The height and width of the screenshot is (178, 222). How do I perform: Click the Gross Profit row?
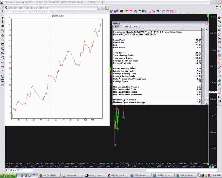(x=157, y=40)
